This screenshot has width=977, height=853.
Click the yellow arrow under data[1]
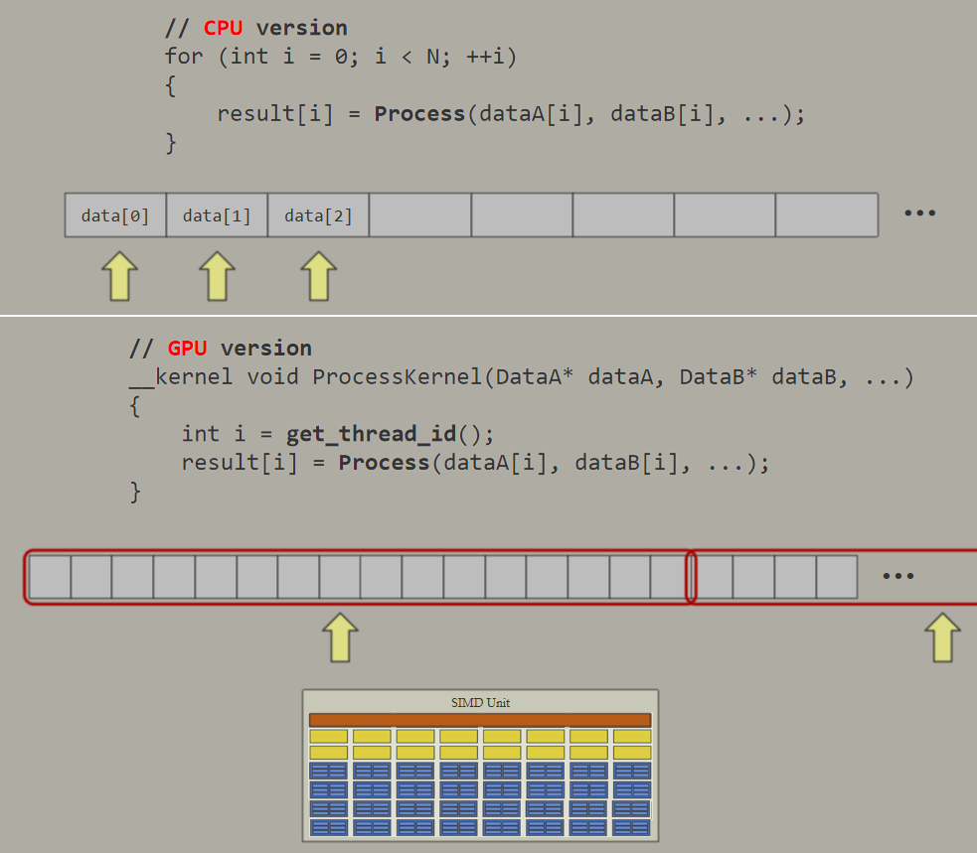[217, 276]
